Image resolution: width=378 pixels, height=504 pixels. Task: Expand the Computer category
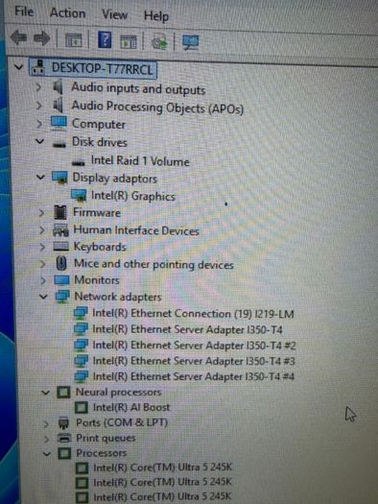39,124
